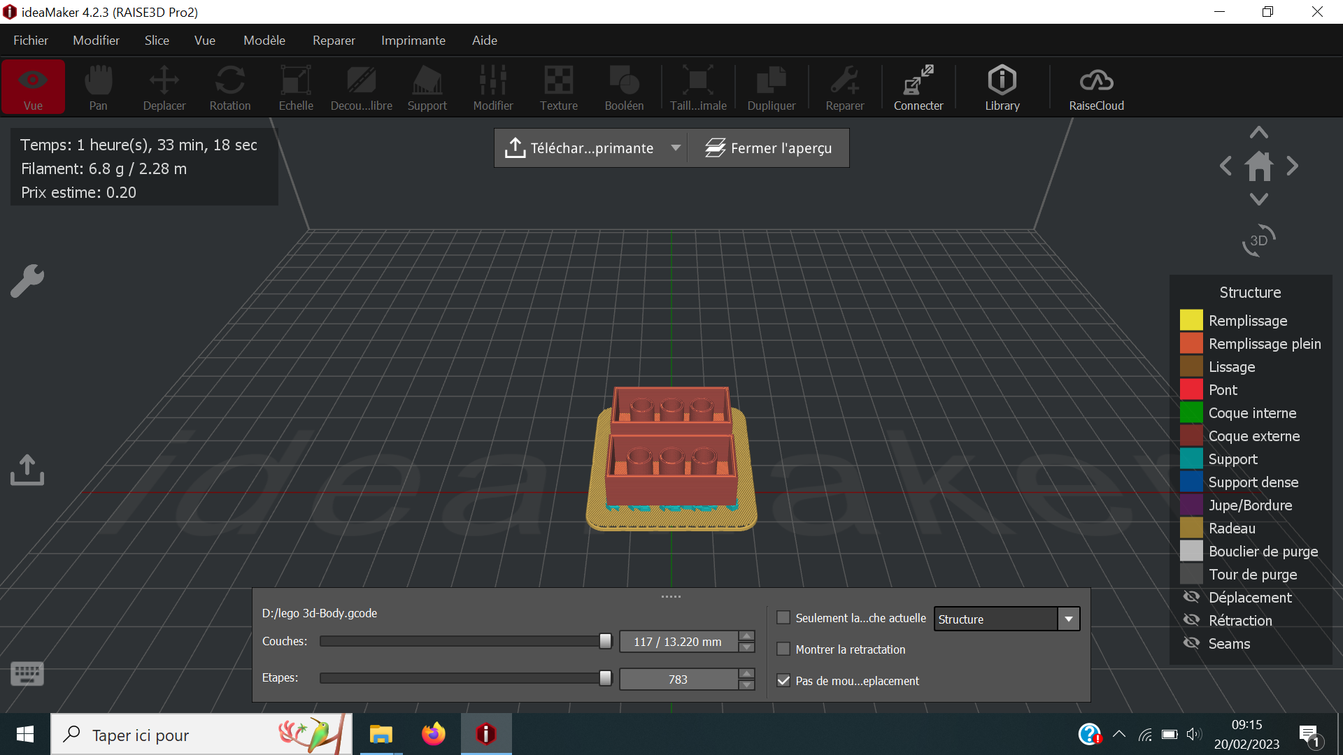Open the Texture tool

[x=559, y=87]
